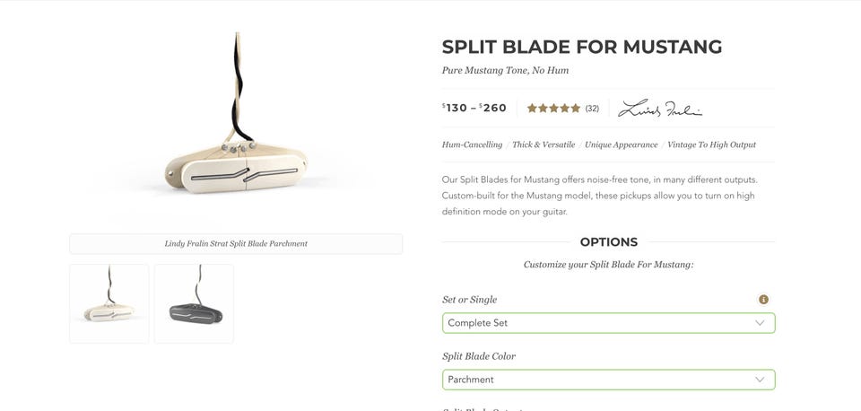Click the Split Blade Color field label
Image resolution: width=861 pixels, height=411 pixels.
pos(479,356)
